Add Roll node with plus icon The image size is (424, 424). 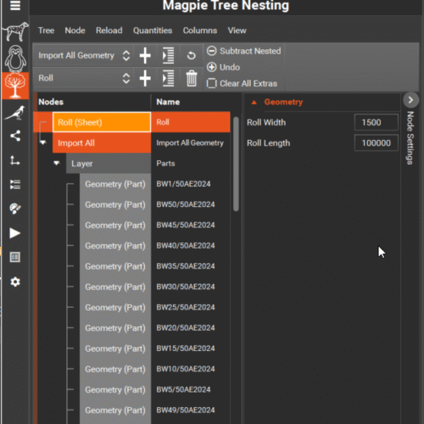tap(145, 78)
